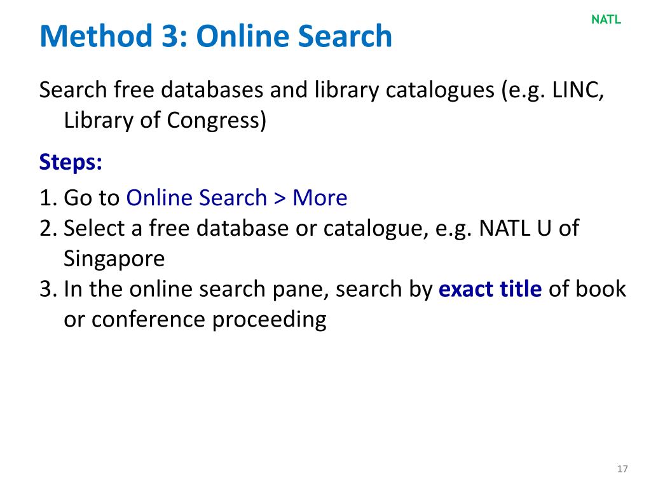This screenshot has width=651, height=488.
Task: Click the blue "Steps:" heading
Action: tap(71, 161)
